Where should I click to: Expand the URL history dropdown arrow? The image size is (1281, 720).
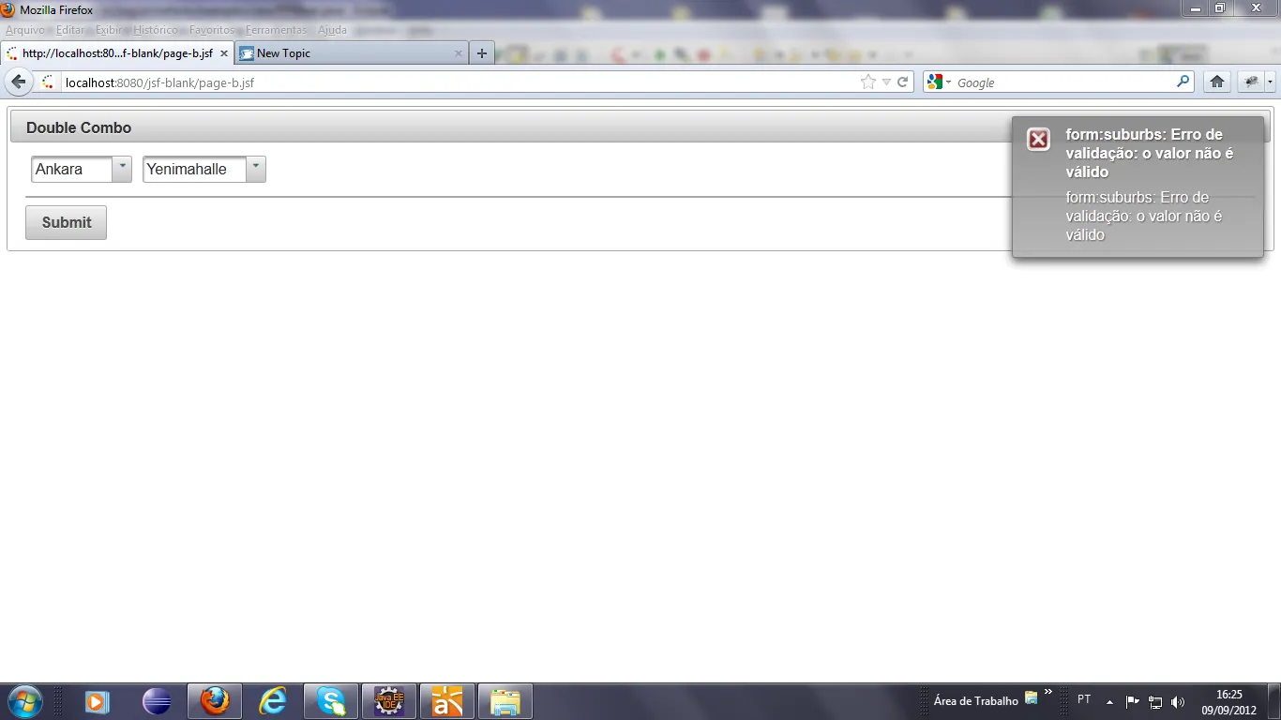point(886,82)
